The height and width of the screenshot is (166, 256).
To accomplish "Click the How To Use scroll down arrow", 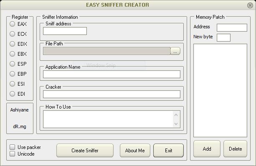I will click(176, 124).
